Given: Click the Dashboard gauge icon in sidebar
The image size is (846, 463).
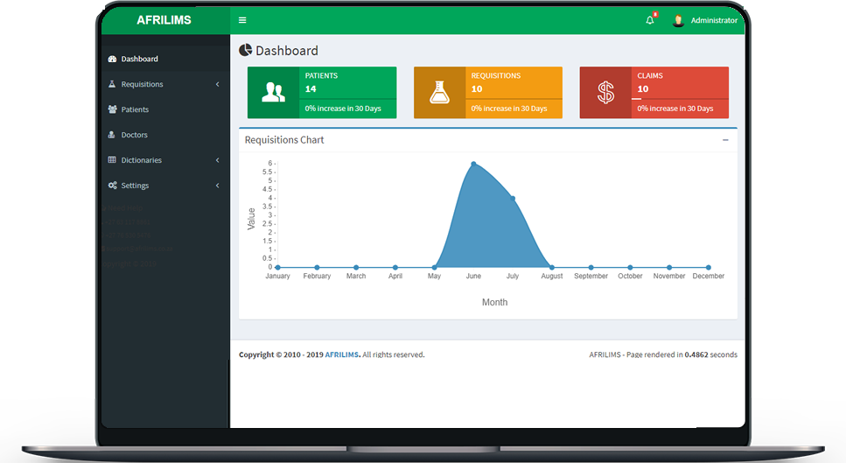Looking at the screenshot, I should click(112, 59).
